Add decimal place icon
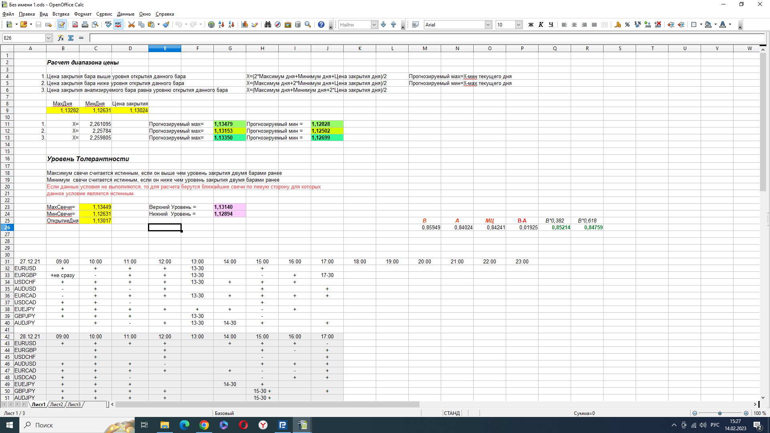This screenshot has width=770, height=433. point(648,25)
